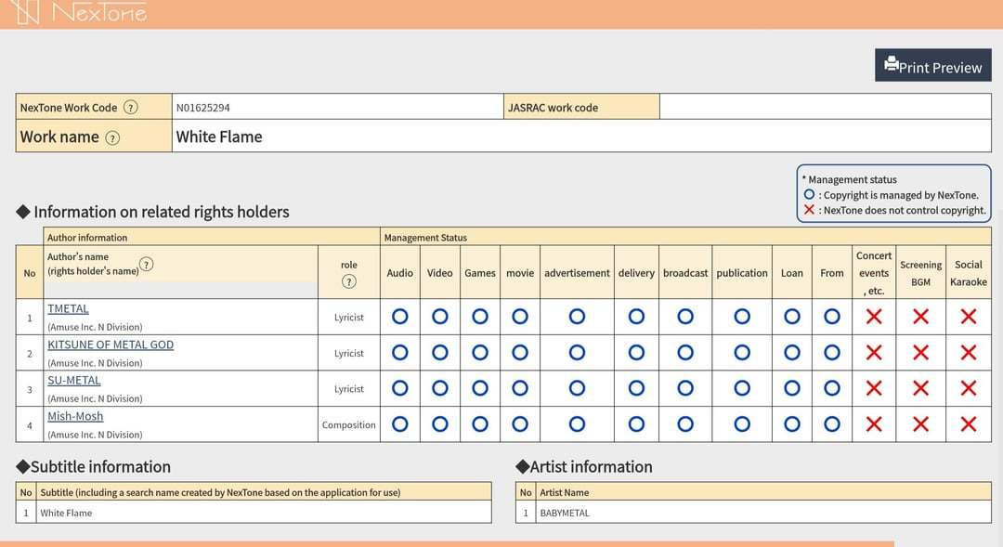Screen dimensions: 1003x547
Task: Click Mish-Mosh's Concert events red X
Action: coord(873,424)
